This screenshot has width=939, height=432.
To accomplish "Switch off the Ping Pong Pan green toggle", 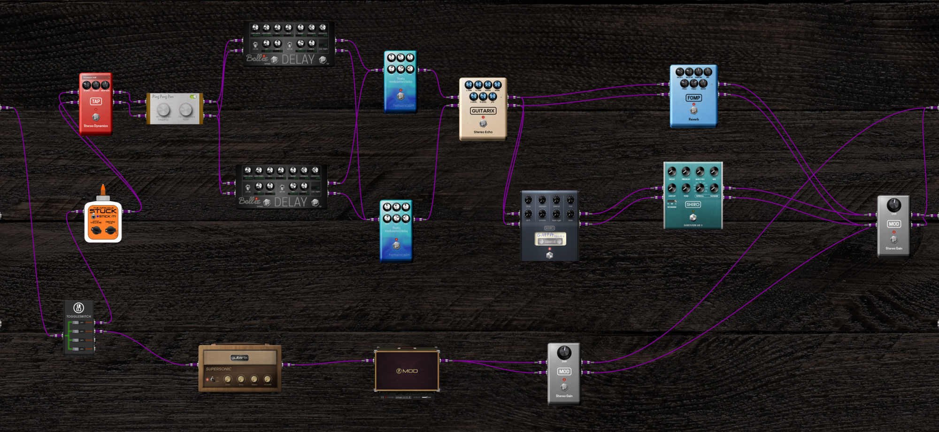I will point(193,97).
